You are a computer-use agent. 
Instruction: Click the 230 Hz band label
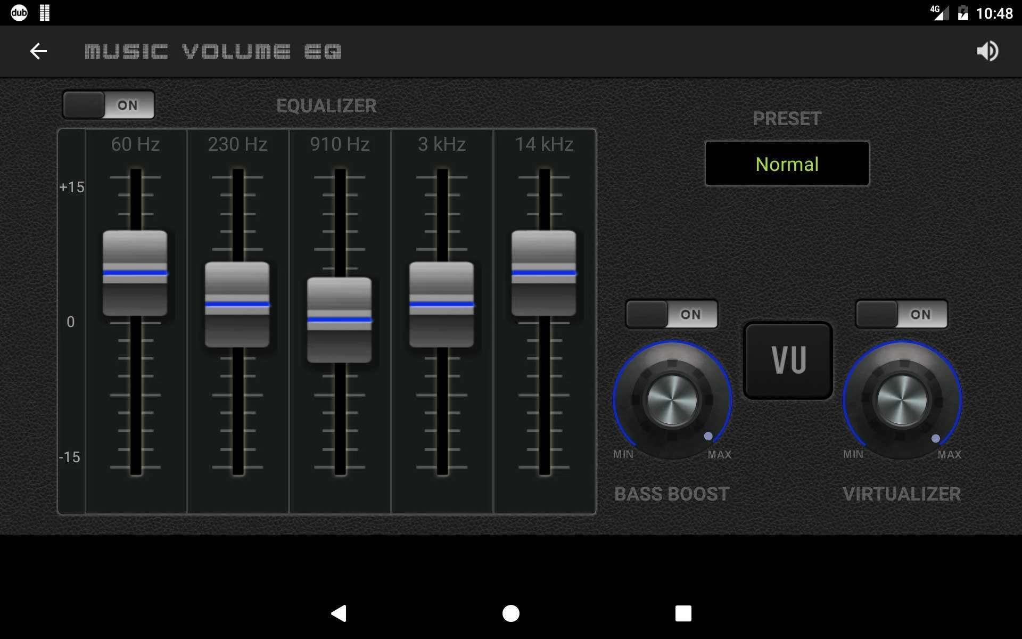tap(237, 144)
